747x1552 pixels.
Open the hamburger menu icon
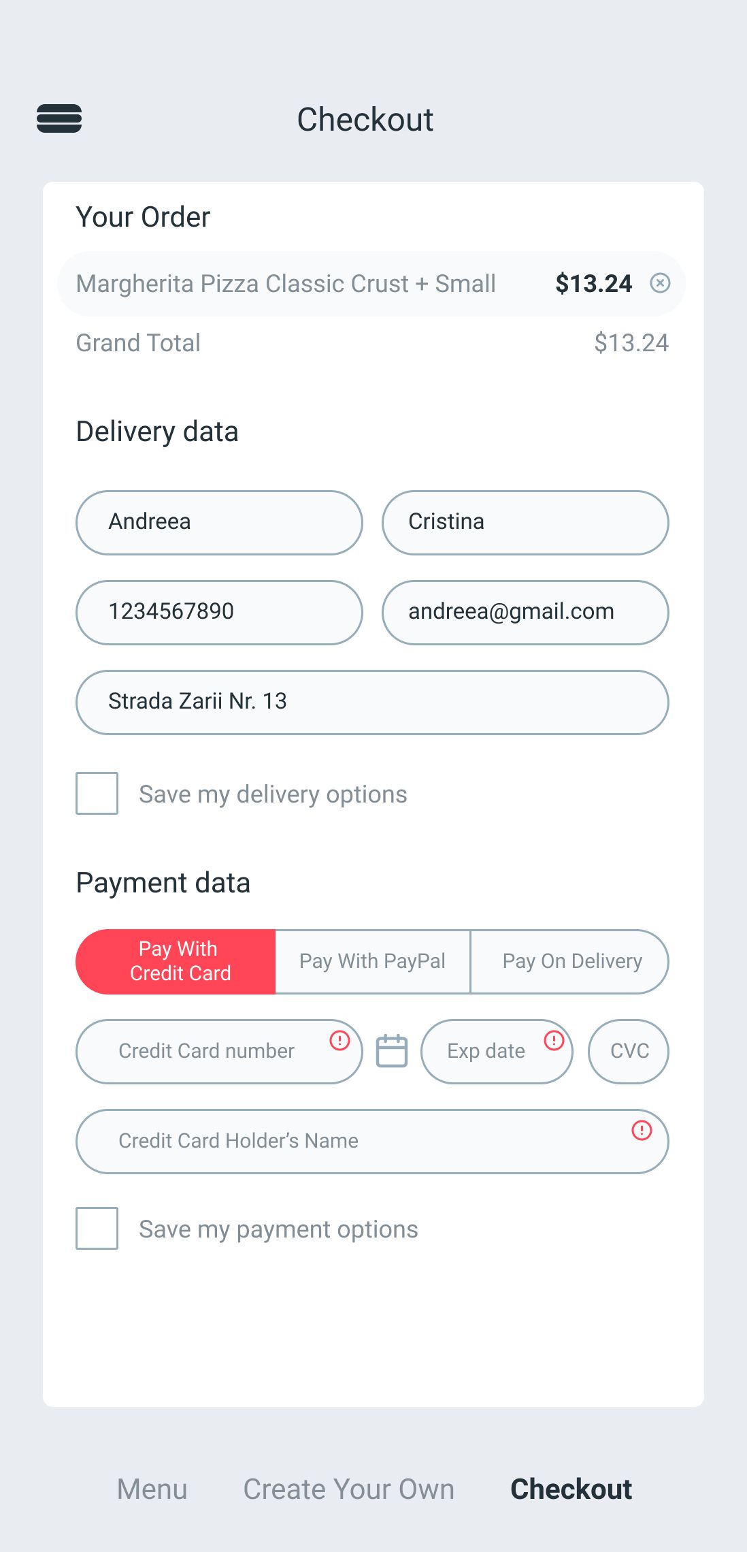59,118
